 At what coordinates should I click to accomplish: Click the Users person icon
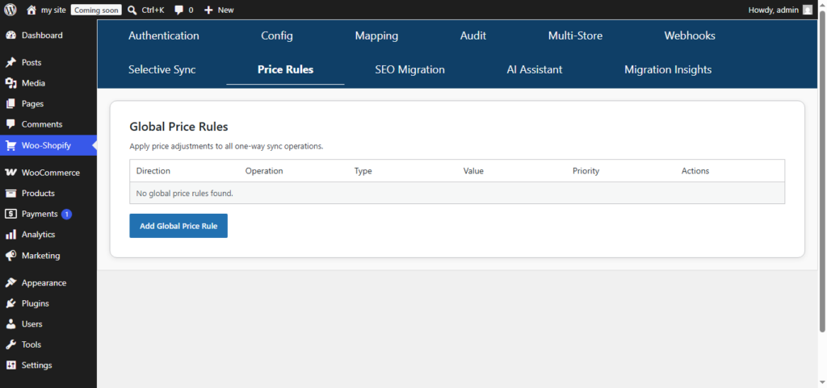(x=10, y=323)
